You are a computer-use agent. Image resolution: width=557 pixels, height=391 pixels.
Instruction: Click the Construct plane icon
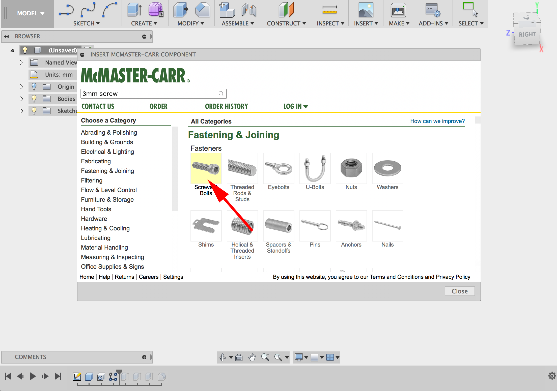click(286, 10)
